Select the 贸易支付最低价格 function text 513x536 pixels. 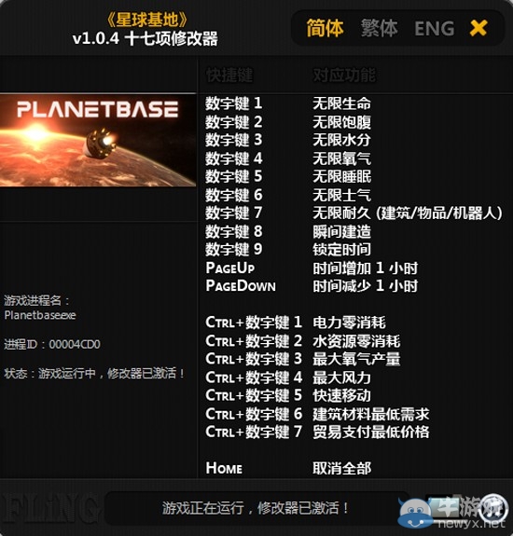(370, 433)
